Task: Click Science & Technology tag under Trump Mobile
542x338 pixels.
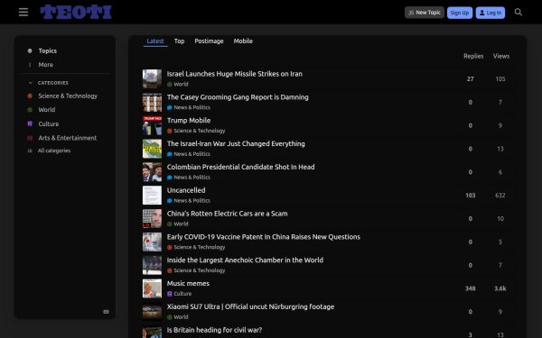Action: (x=196, y=131)
